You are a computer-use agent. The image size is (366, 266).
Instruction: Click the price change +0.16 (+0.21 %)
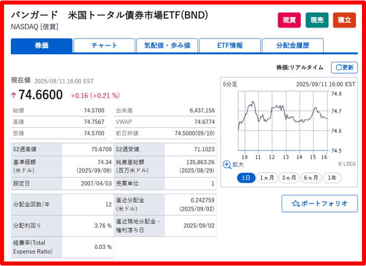point(95,95)
